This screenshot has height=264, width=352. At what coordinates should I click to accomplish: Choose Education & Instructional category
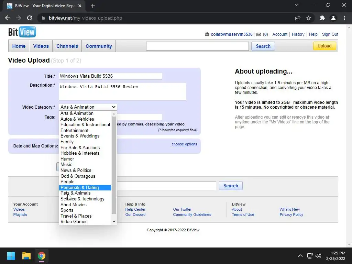(x=85, y=124)
